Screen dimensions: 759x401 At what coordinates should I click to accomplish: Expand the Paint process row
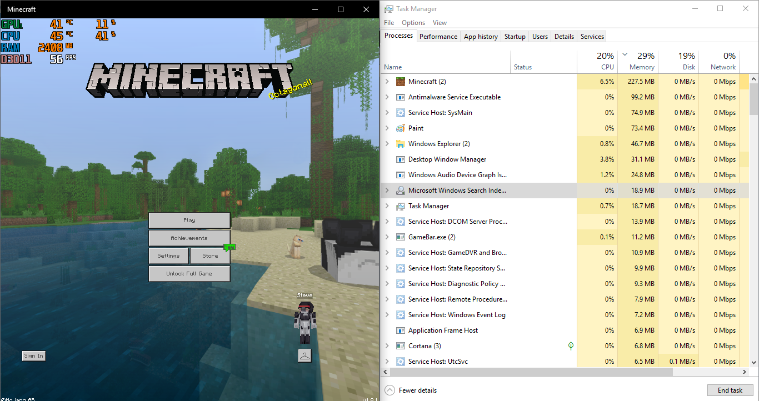pos(387,128)
